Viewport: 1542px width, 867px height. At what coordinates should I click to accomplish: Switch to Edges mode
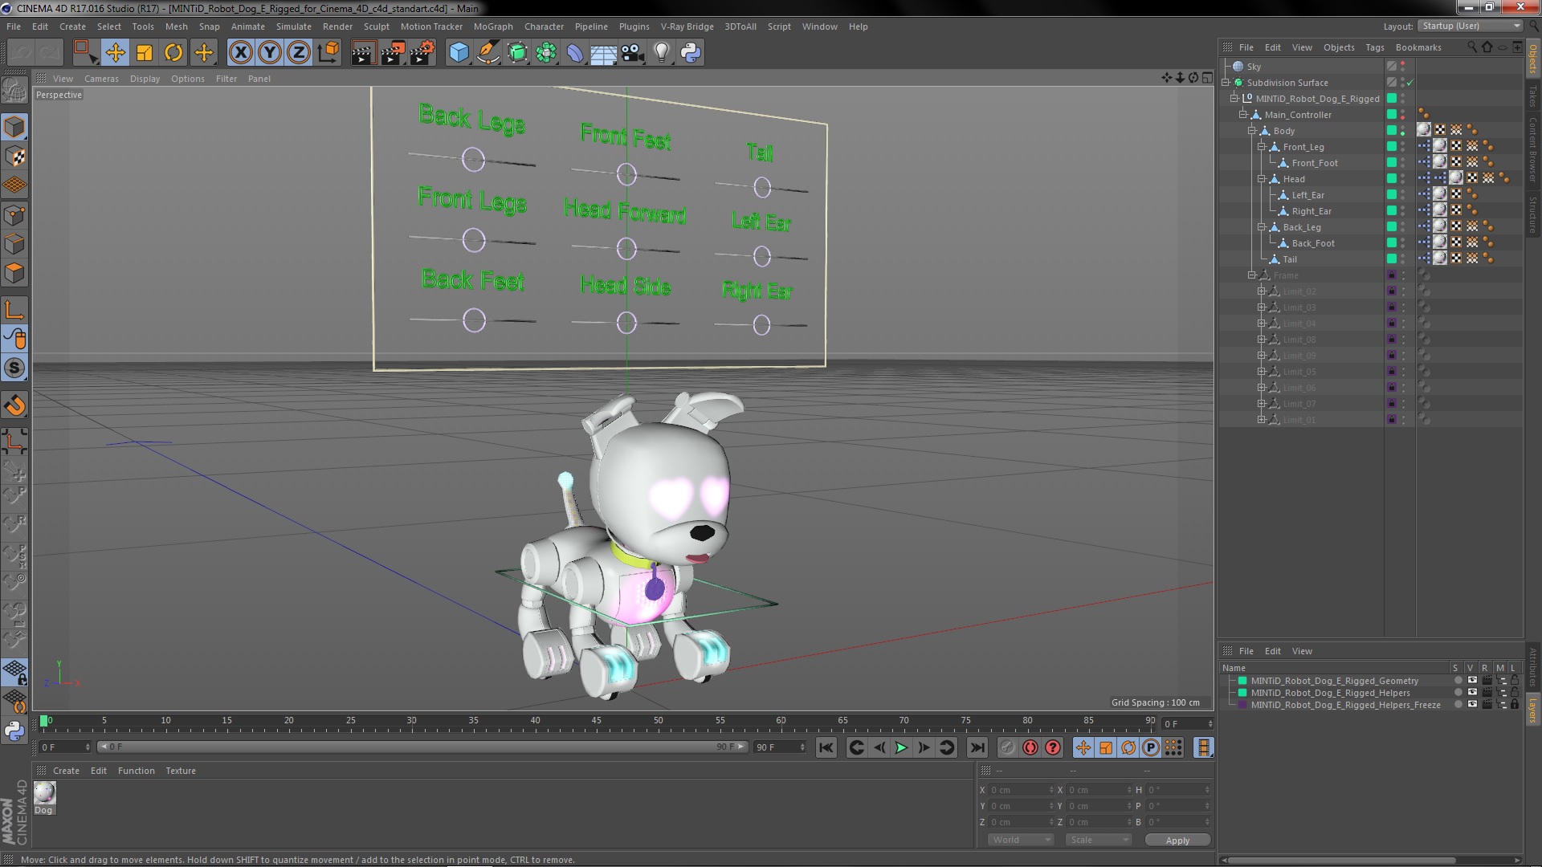point(14,244)
